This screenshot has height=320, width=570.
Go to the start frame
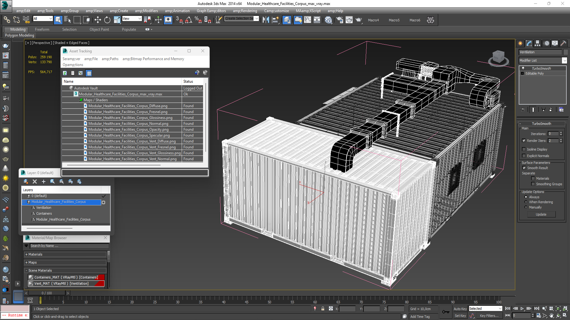[508, 309]
